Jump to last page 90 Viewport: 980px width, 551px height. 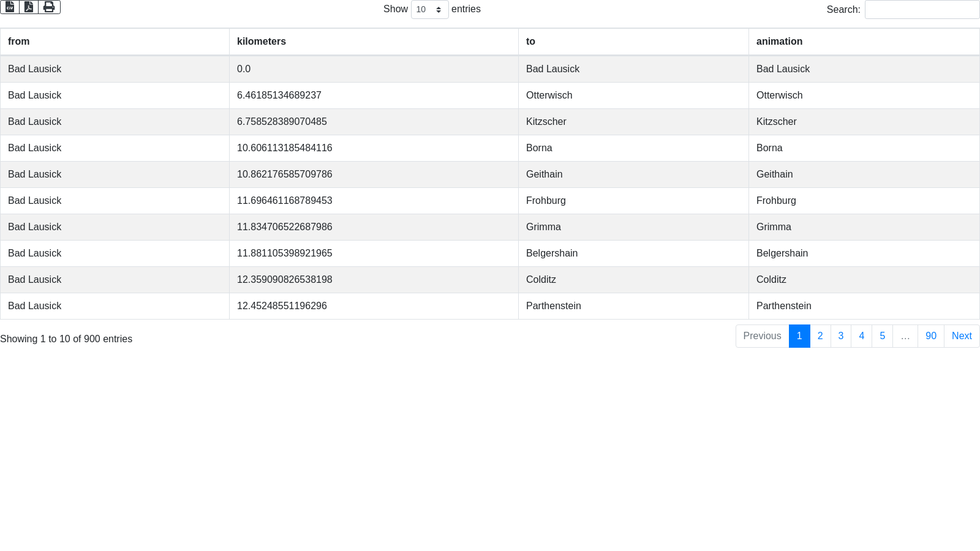point(930,336)
